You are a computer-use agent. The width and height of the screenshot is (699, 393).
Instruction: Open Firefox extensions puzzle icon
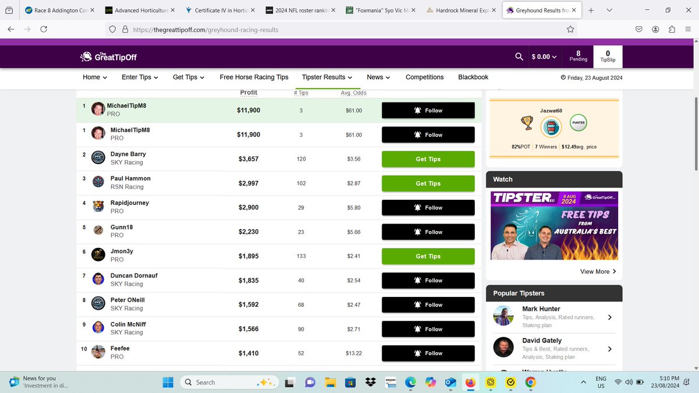672,29
